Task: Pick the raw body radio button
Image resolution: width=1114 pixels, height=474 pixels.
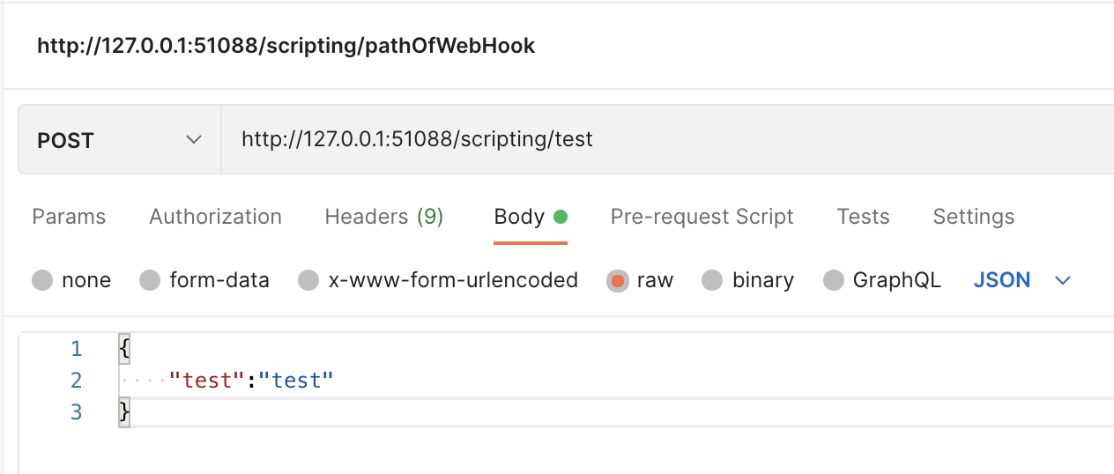Action: tap(618, 281)
